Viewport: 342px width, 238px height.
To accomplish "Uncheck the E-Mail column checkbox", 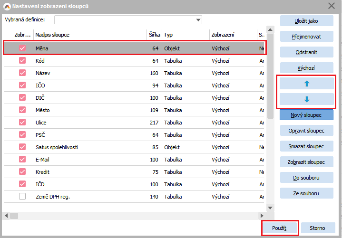I will click(x=22, y=160).
